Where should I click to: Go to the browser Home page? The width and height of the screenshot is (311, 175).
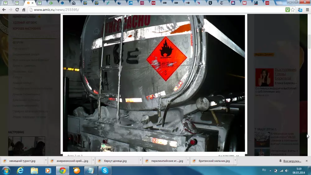[24, 10]
